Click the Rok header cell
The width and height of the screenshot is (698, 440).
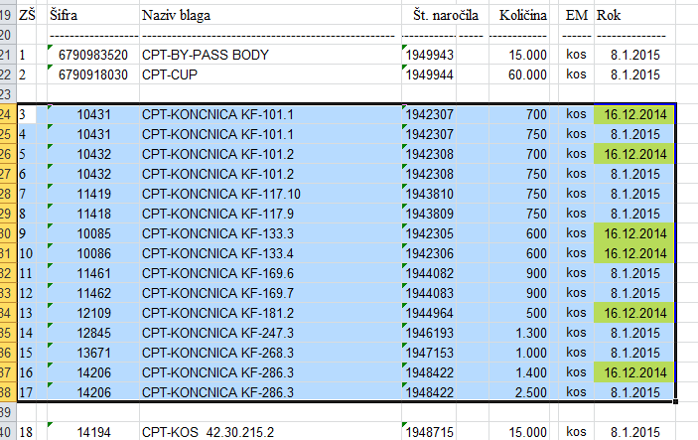(x=634, y=17)
